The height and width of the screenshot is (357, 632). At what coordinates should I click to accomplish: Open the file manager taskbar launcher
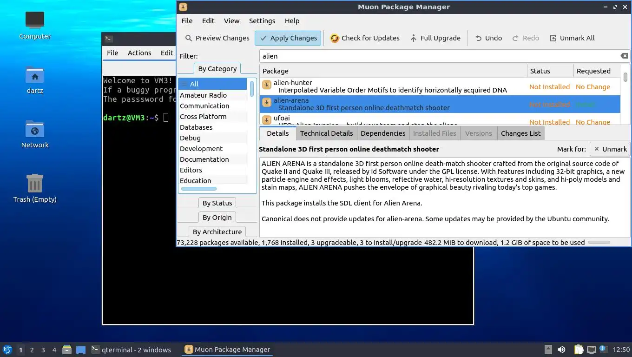point(67,350)
